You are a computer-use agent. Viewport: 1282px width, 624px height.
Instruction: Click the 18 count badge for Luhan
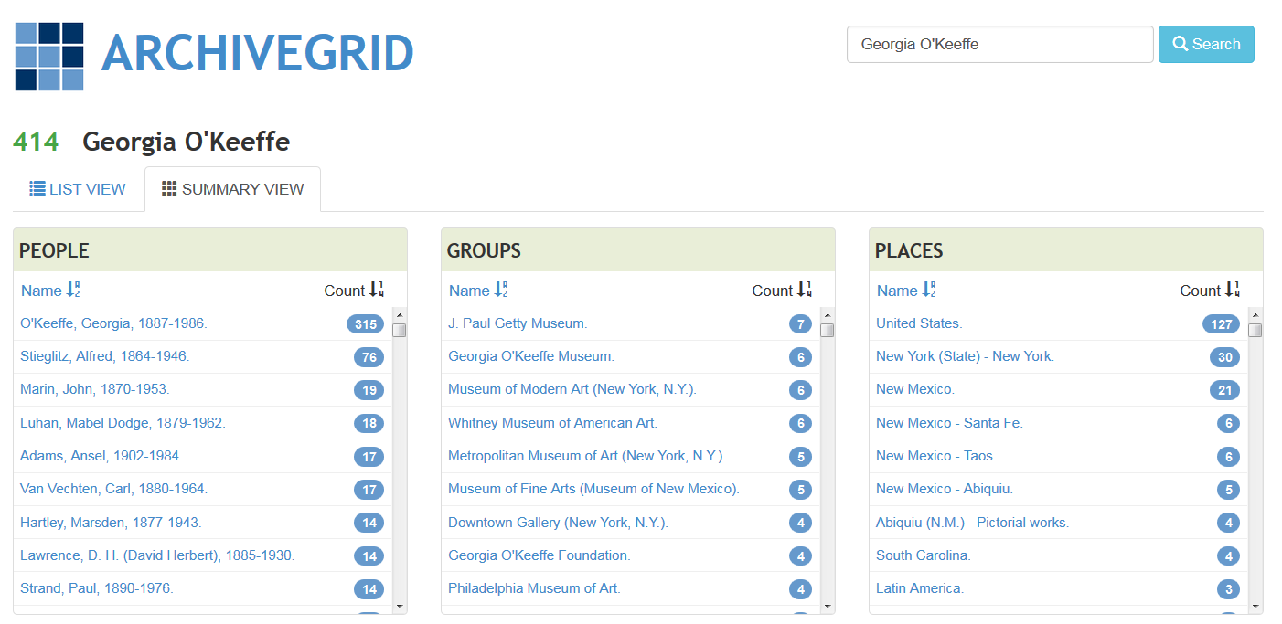pos(369,424)
